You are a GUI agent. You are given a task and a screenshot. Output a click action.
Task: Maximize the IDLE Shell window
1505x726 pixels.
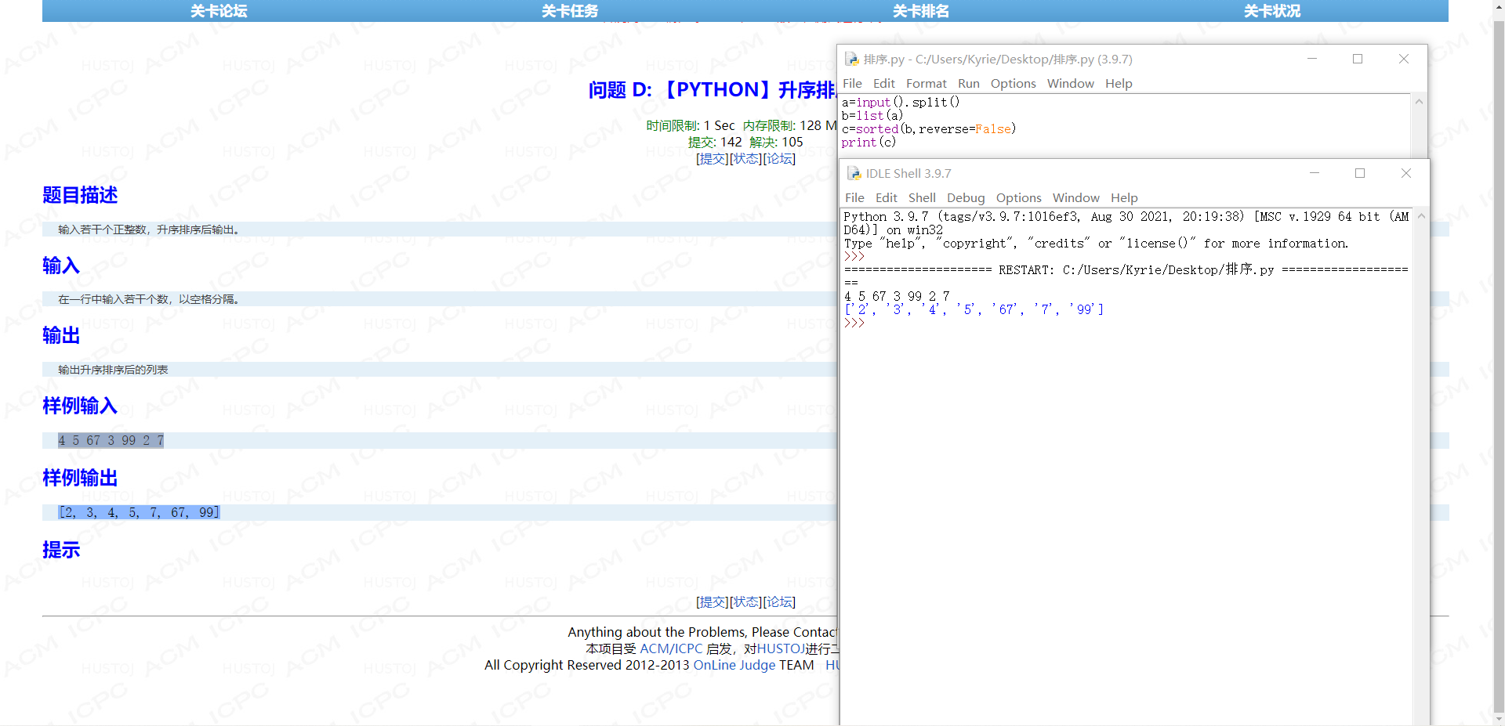pyautogui.click(x=1360, y=173)
